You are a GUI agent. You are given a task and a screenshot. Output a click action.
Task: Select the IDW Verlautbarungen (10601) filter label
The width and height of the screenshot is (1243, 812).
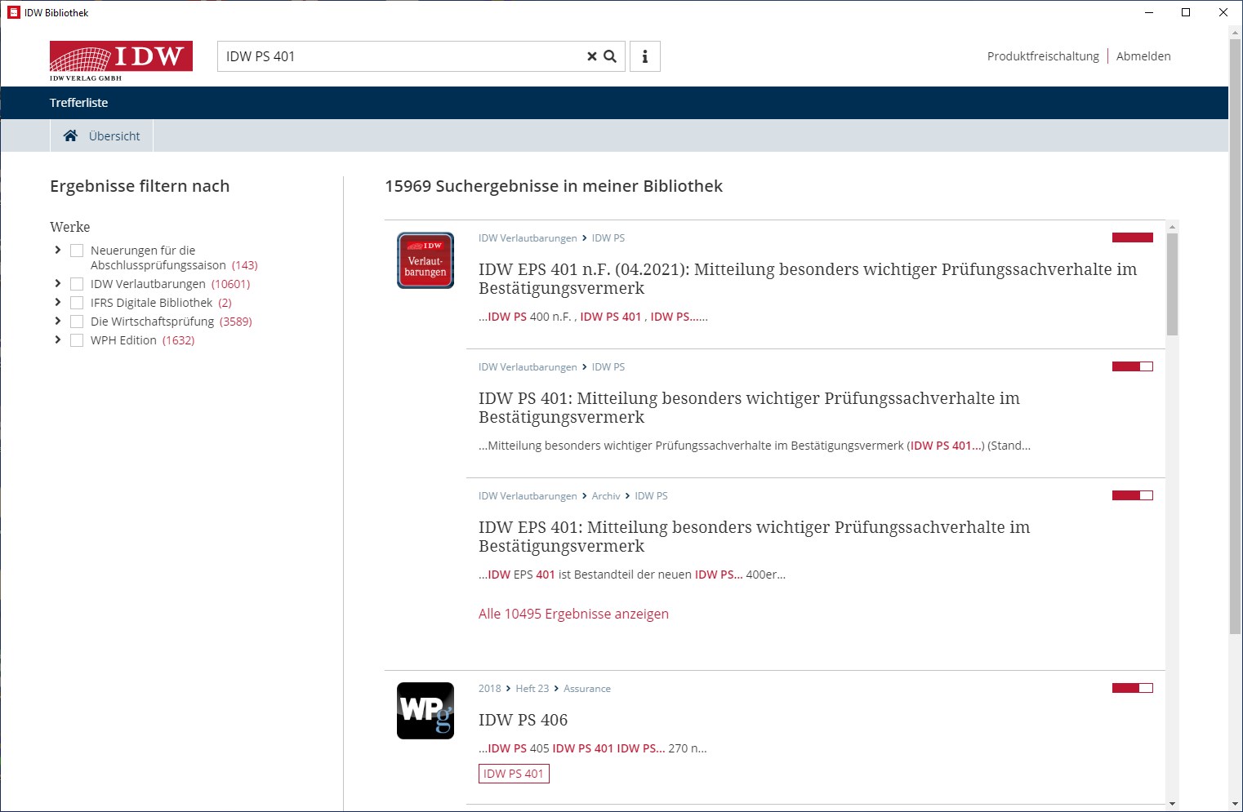click(170, 284)
